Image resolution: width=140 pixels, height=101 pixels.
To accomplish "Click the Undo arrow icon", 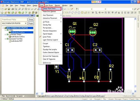I will [65, 9].
